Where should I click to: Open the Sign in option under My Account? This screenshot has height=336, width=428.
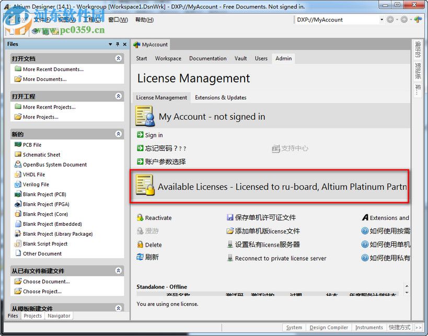154,134
